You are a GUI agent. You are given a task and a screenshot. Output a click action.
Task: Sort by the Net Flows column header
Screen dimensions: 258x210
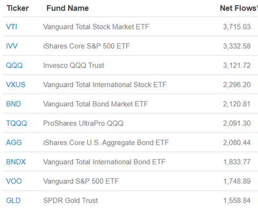239,8
